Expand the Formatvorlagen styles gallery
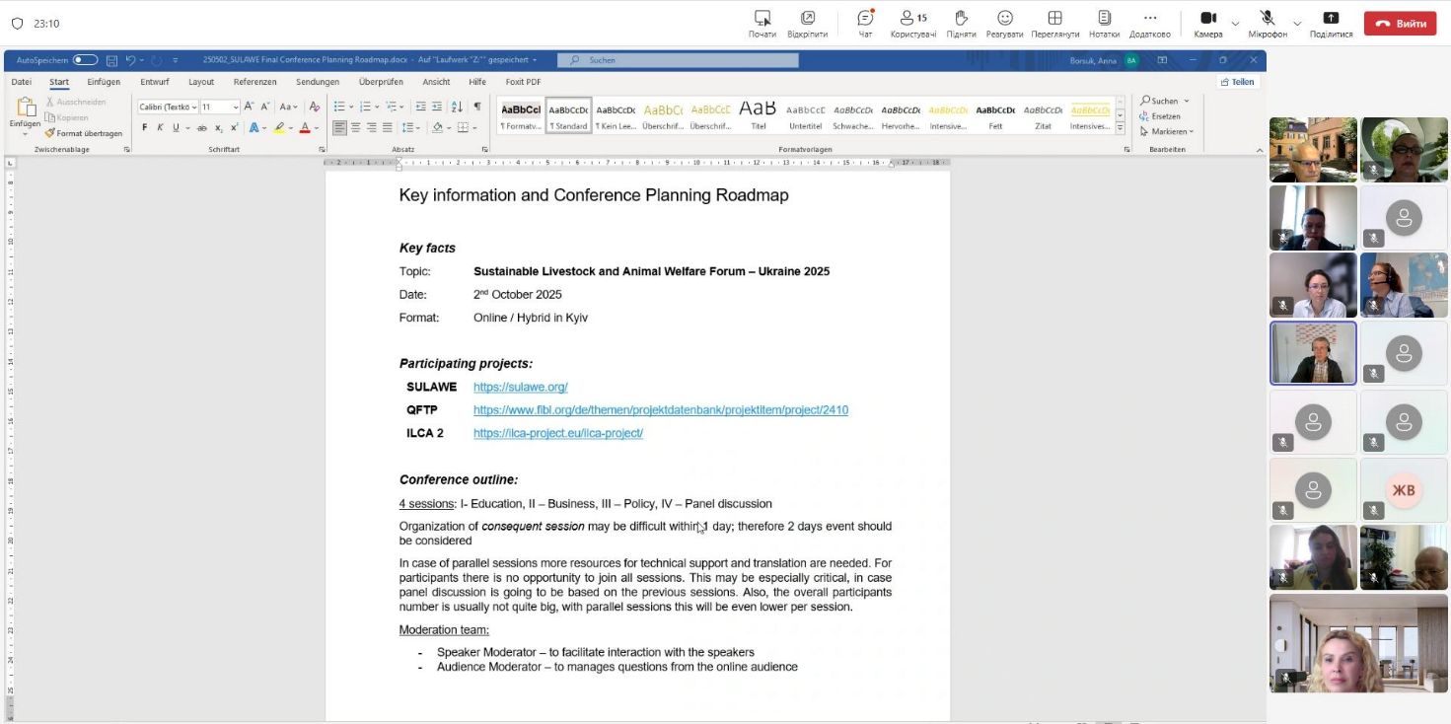 click(1120, 127)
